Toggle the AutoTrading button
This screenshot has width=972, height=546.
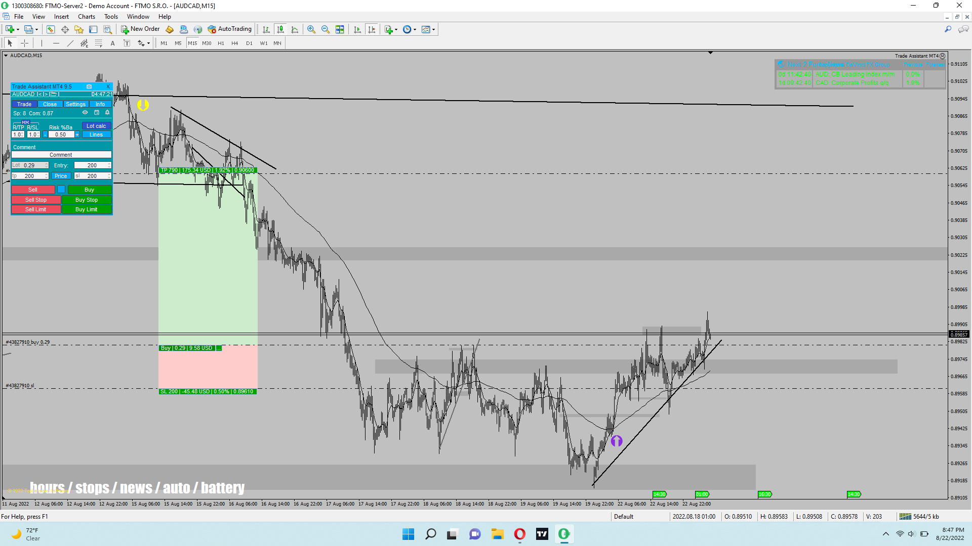(230, 29)
